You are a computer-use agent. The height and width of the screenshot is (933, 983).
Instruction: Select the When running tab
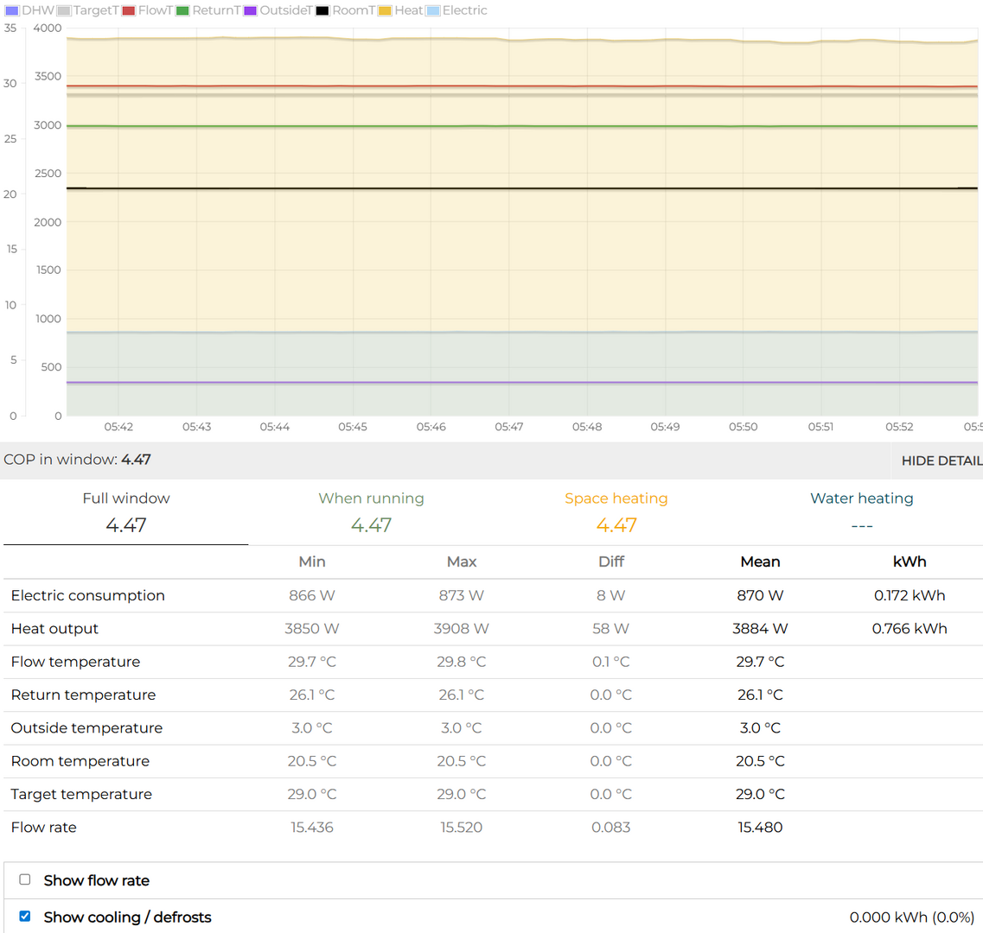pyautogui.click(x=371, y=511)
